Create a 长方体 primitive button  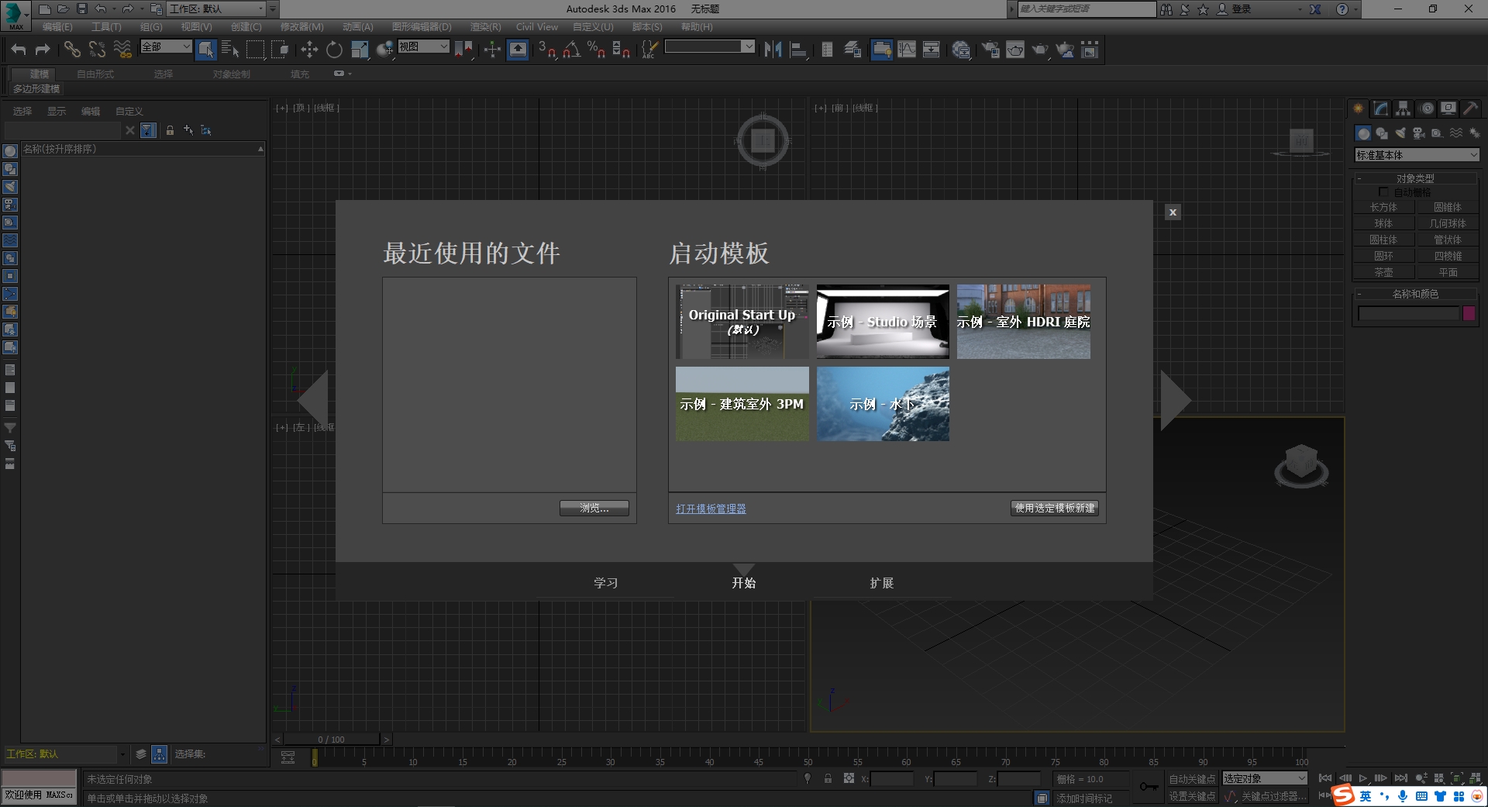coord(1383,207)
